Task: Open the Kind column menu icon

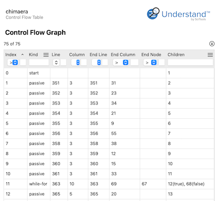Action: click(46, 55)
